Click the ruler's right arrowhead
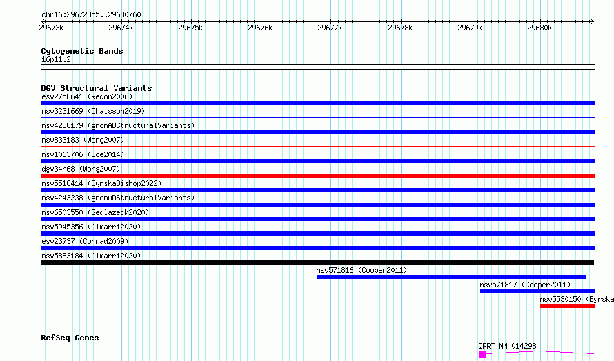614x361 pixels. pyautogui.click(x=593, y=21)
